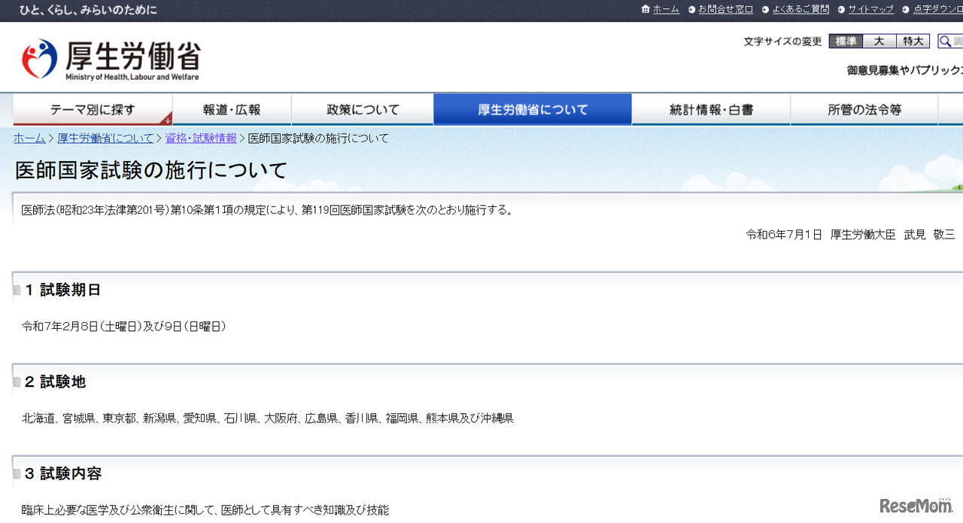Click the home icon in top bar
Viewport: 963px width, 523px height.
(x=646, y=9)
